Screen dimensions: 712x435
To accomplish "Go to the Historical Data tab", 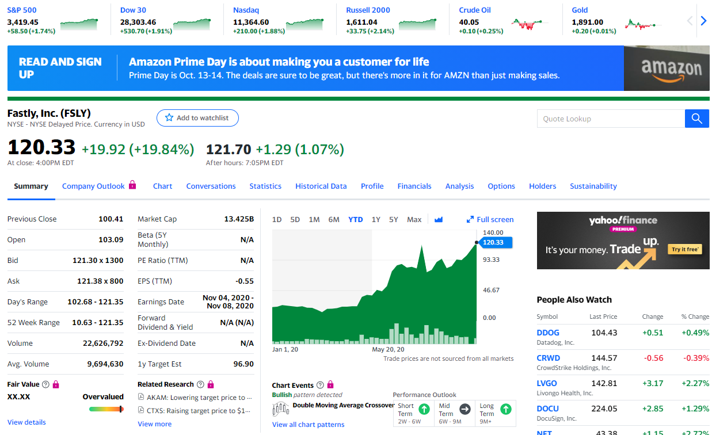I will 321,186.
